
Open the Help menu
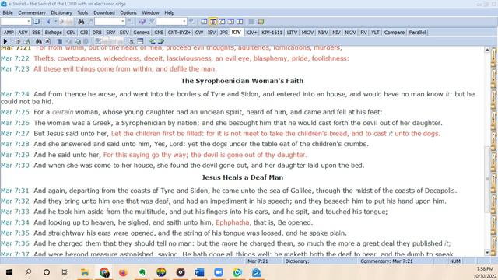(170, 12)
